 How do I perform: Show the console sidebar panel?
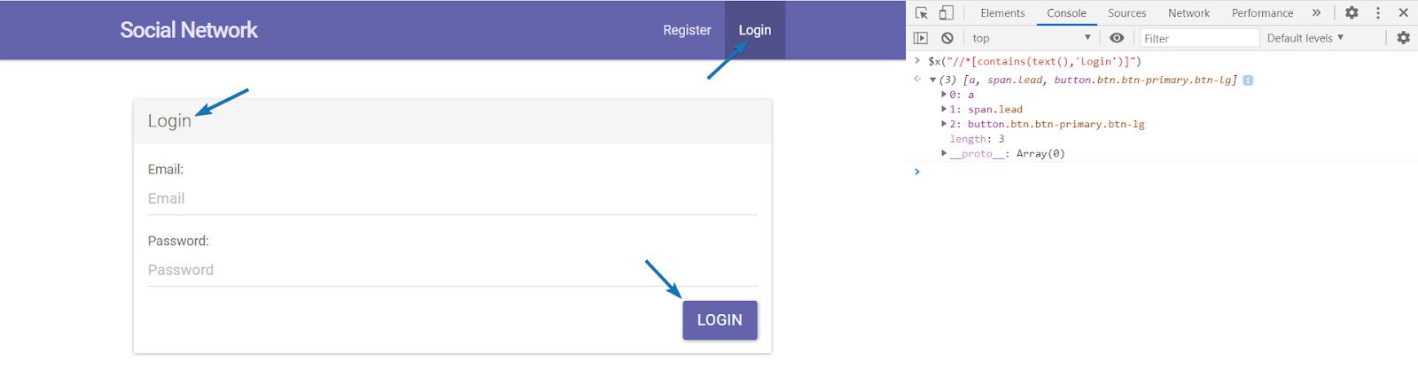click(x=921, y=38)
